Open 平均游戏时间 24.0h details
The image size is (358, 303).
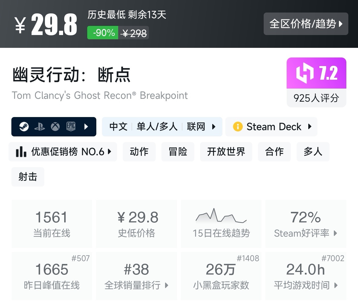[305, 276]
